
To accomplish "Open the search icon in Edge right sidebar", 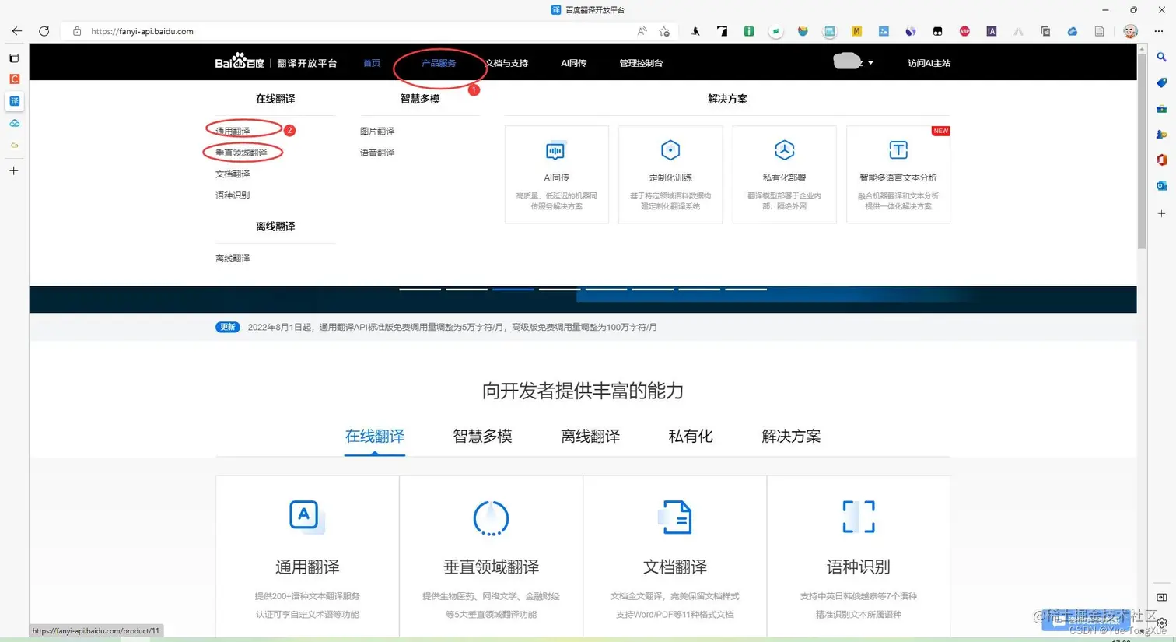I will [1162, 57].
